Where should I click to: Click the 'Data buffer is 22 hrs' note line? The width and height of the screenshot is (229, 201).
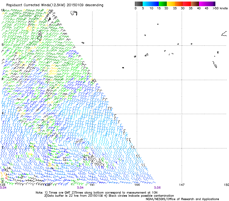pos(109,196)
